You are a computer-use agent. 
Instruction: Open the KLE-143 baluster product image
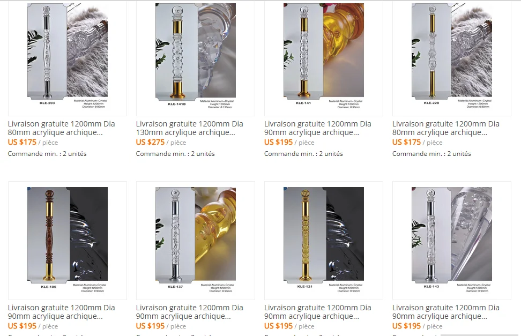coord(451,240)
